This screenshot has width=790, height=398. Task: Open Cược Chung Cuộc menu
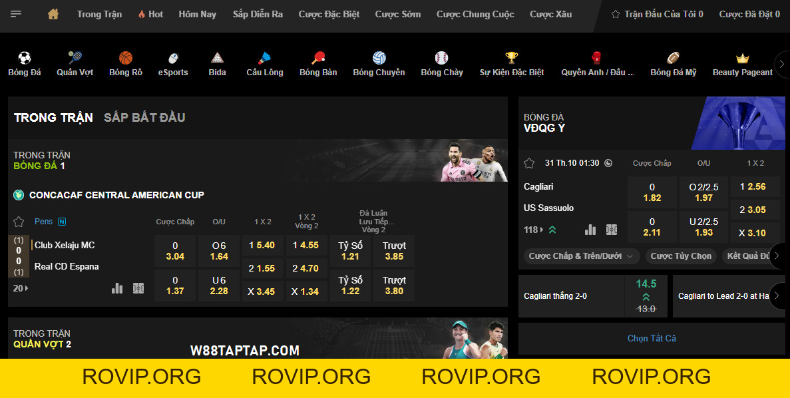[475, 14]
